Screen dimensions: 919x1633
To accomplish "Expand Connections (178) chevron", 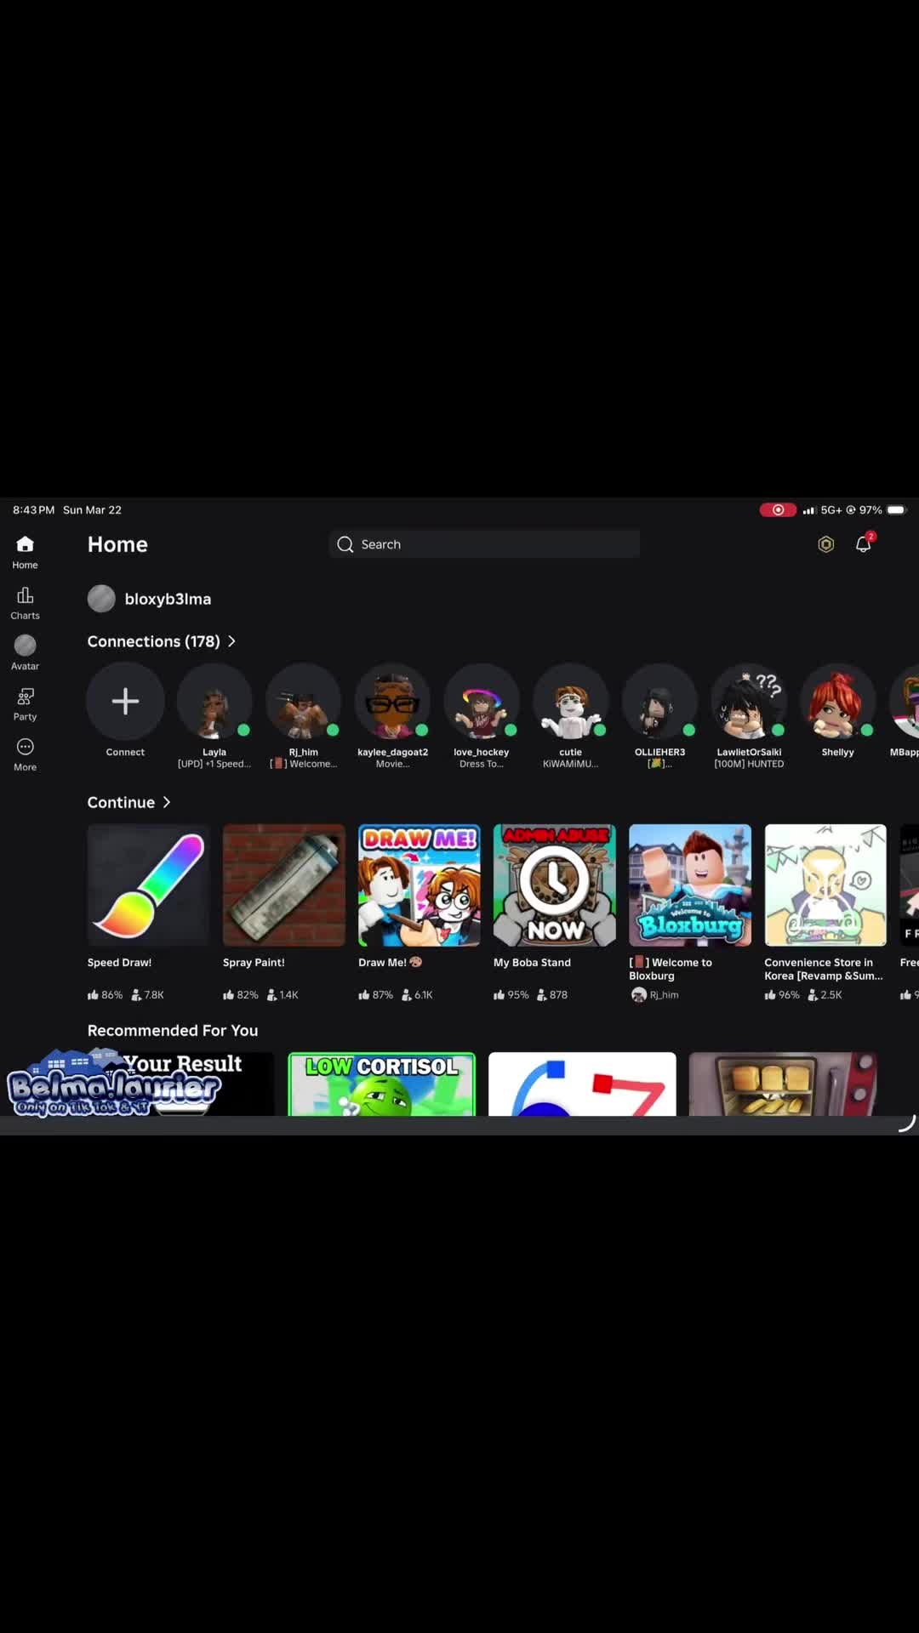I will [x=231, y=641].
